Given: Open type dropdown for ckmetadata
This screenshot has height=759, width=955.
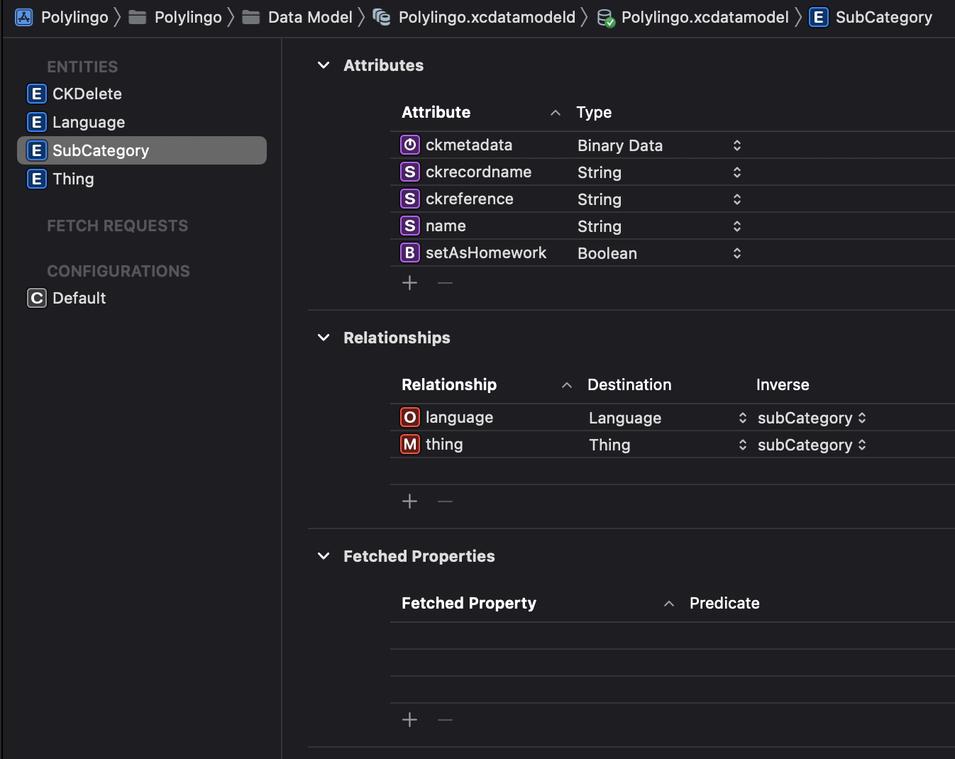Looking at the screenshot, I should click(x=737, y=145).
